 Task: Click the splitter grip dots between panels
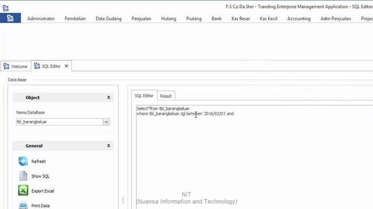pos(123,200)
